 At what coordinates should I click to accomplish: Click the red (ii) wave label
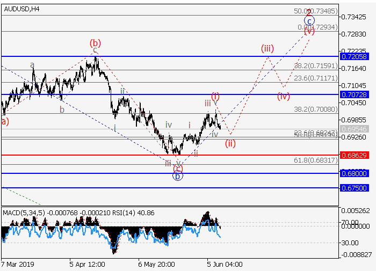[230, 143]
